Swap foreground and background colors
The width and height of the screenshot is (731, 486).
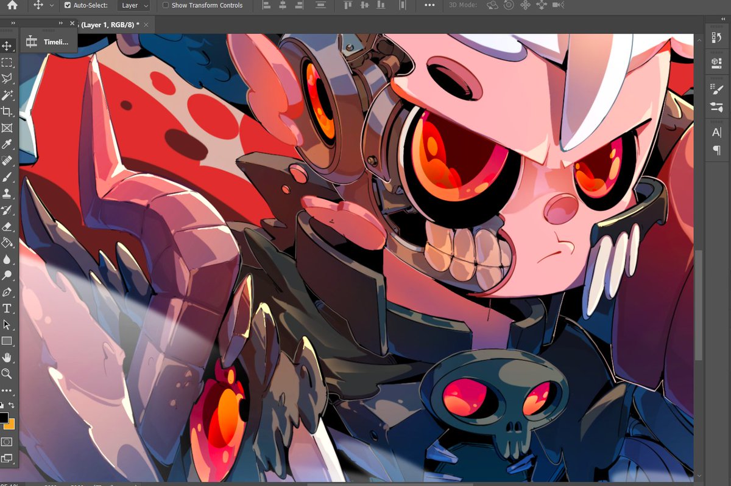tap(12, 405)
